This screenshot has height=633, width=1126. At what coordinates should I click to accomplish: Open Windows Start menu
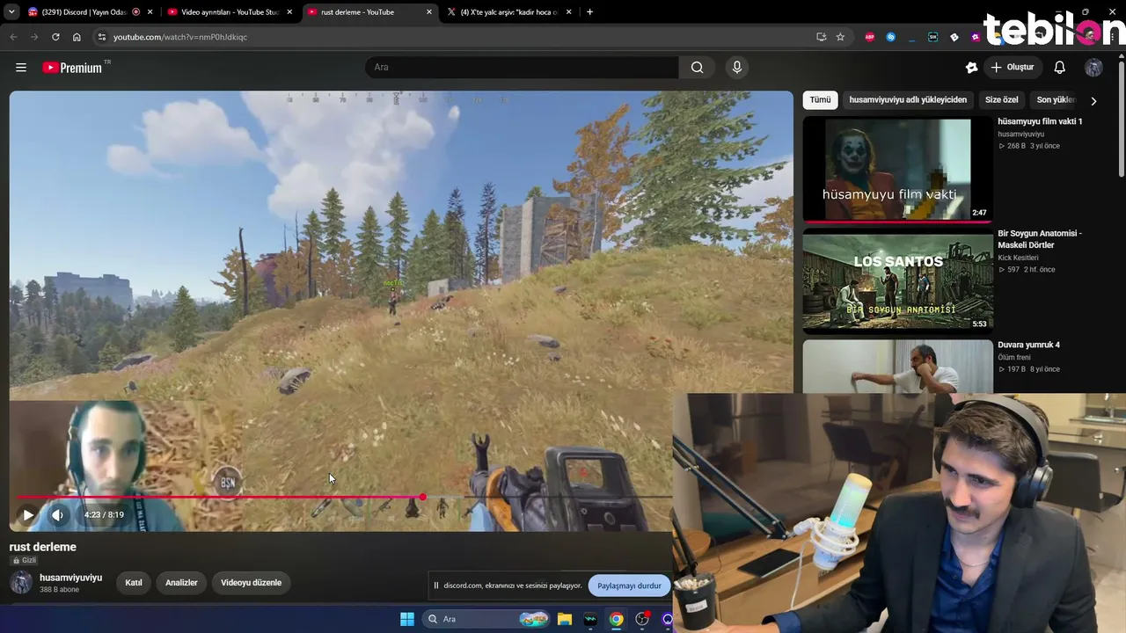[407, 619]
